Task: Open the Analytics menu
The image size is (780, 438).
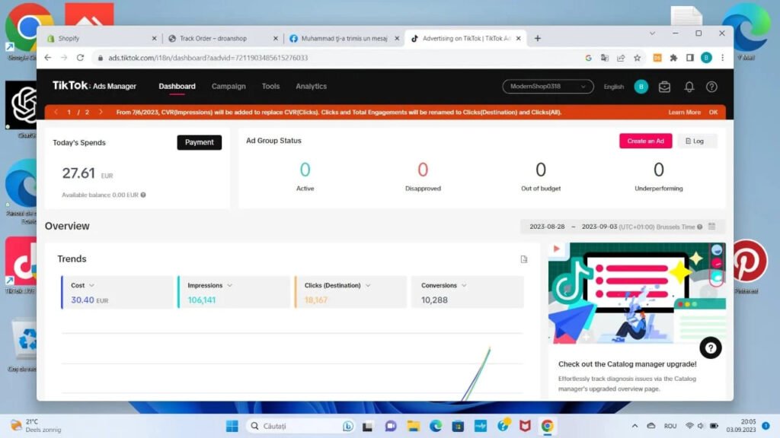Action: pyautogui.click(x=311, y=87)
